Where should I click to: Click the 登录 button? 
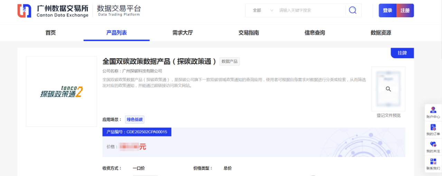coord(387,10)
